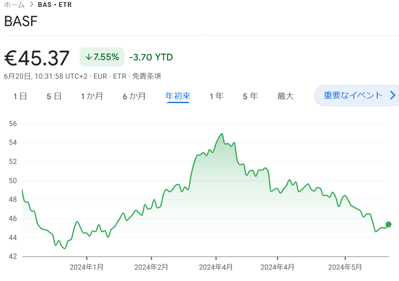
Task: Display the 最大 all-time chart
Action: pos(285,96)
